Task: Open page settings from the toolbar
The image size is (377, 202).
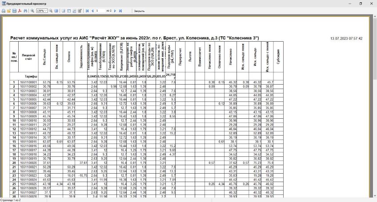Action: [75, 10]
